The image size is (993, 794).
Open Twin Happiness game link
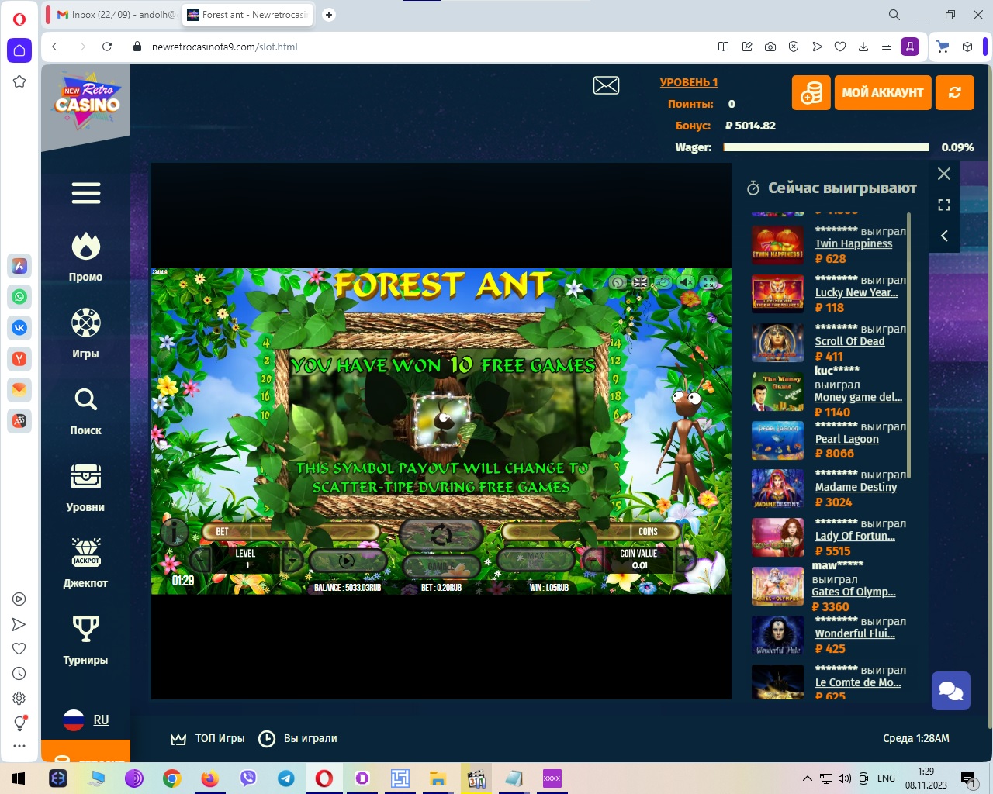pos(853,243)
